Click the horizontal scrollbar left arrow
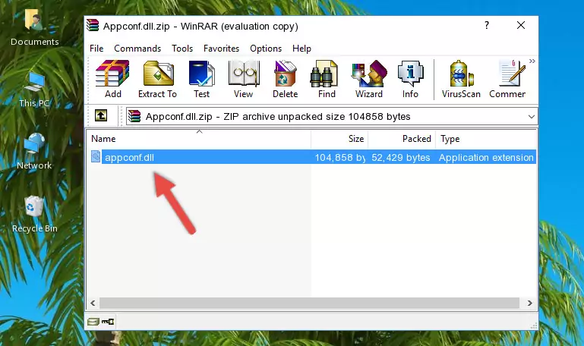The image size is (584, 346). 93,304
